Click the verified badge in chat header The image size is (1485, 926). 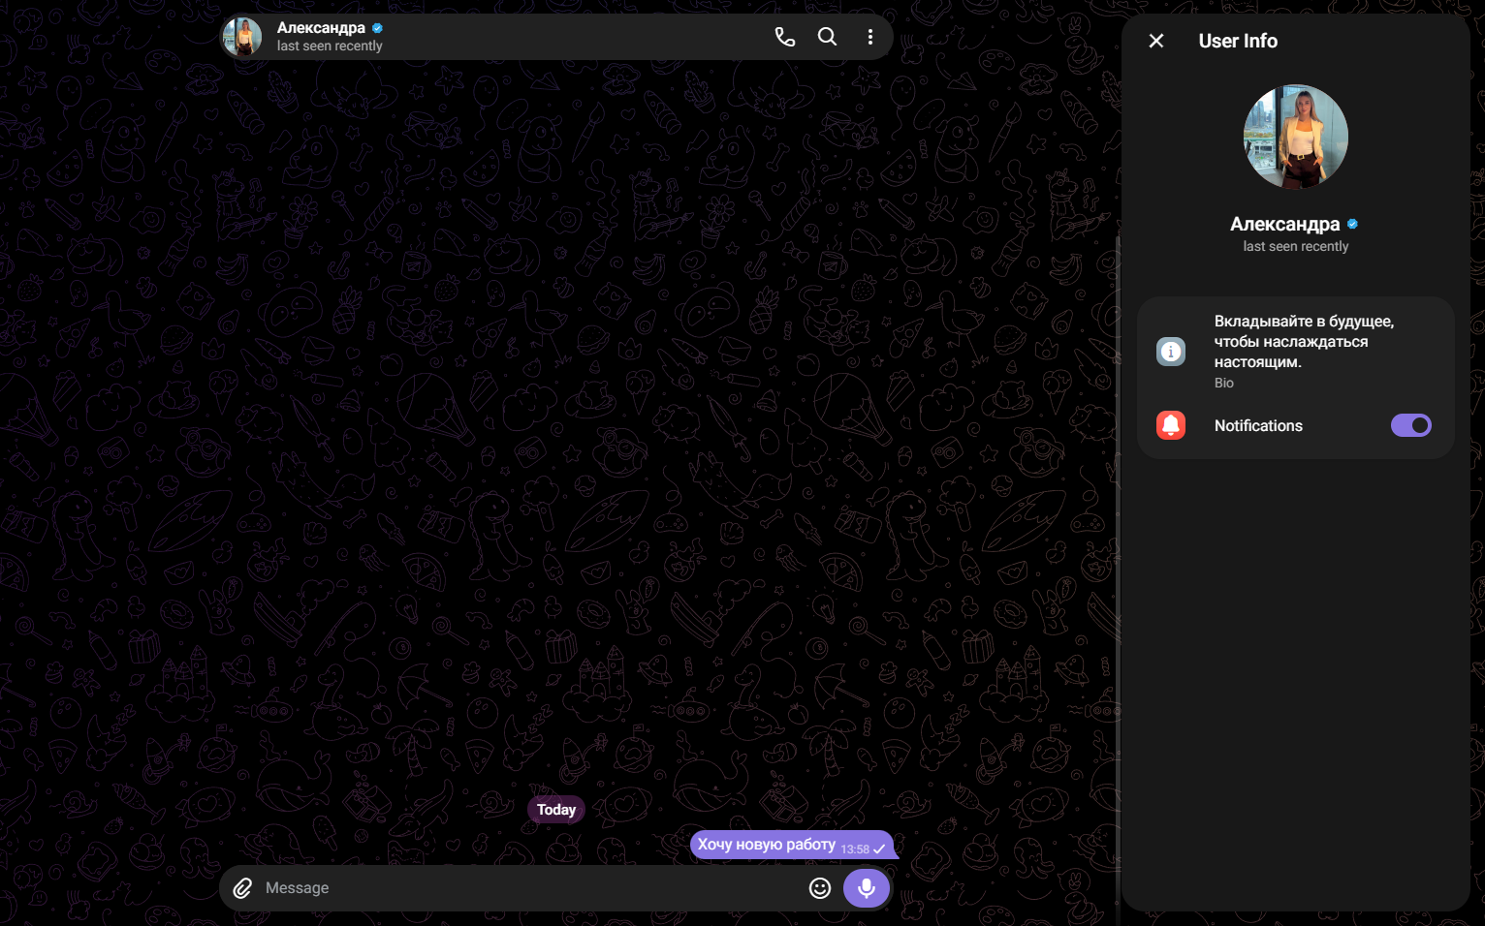(378, 28)
